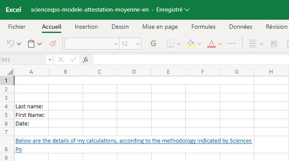The height and width of the screenshot is (161, 289).
Task: Open the Dessin tab
Action: pyautogui.click(x=120, y=27)
